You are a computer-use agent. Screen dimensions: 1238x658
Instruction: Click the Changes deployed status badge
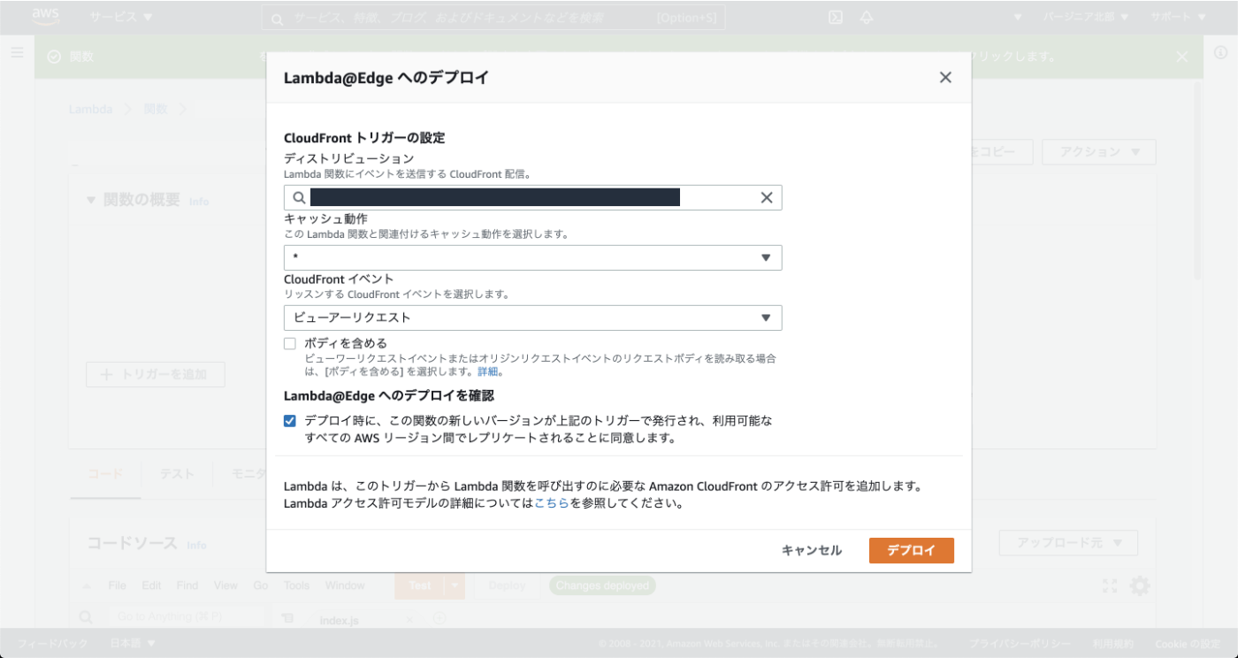click(x=602, y=585)
